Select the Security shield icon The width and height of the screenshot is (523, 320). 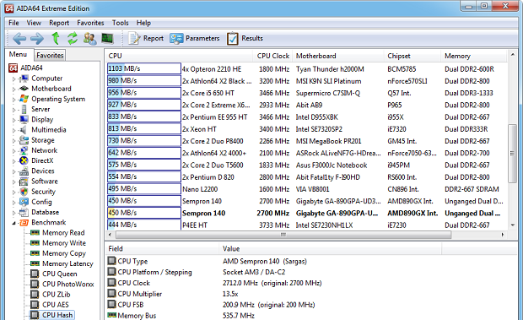[x=24, y=192]
